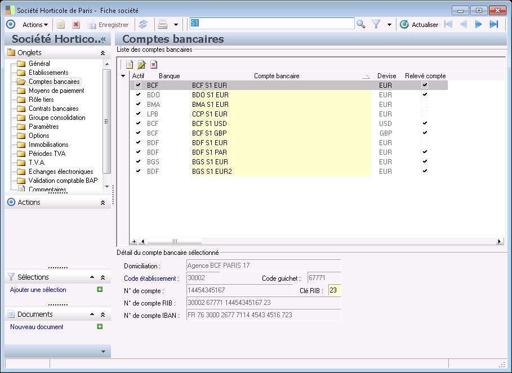Edit the selected bank account
512x373 pixels.
(142, 65)
